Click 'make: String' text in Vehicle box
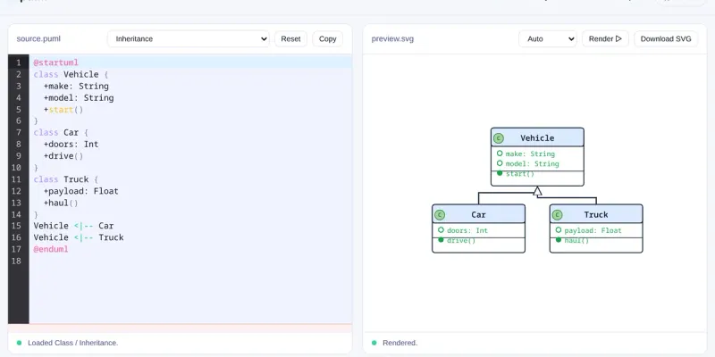The image size is (715, 357). point(530,154)
